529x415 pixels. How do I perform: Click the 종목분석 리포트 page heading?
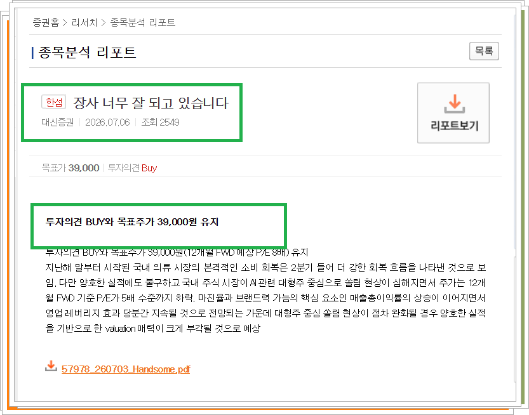point(87,52)
